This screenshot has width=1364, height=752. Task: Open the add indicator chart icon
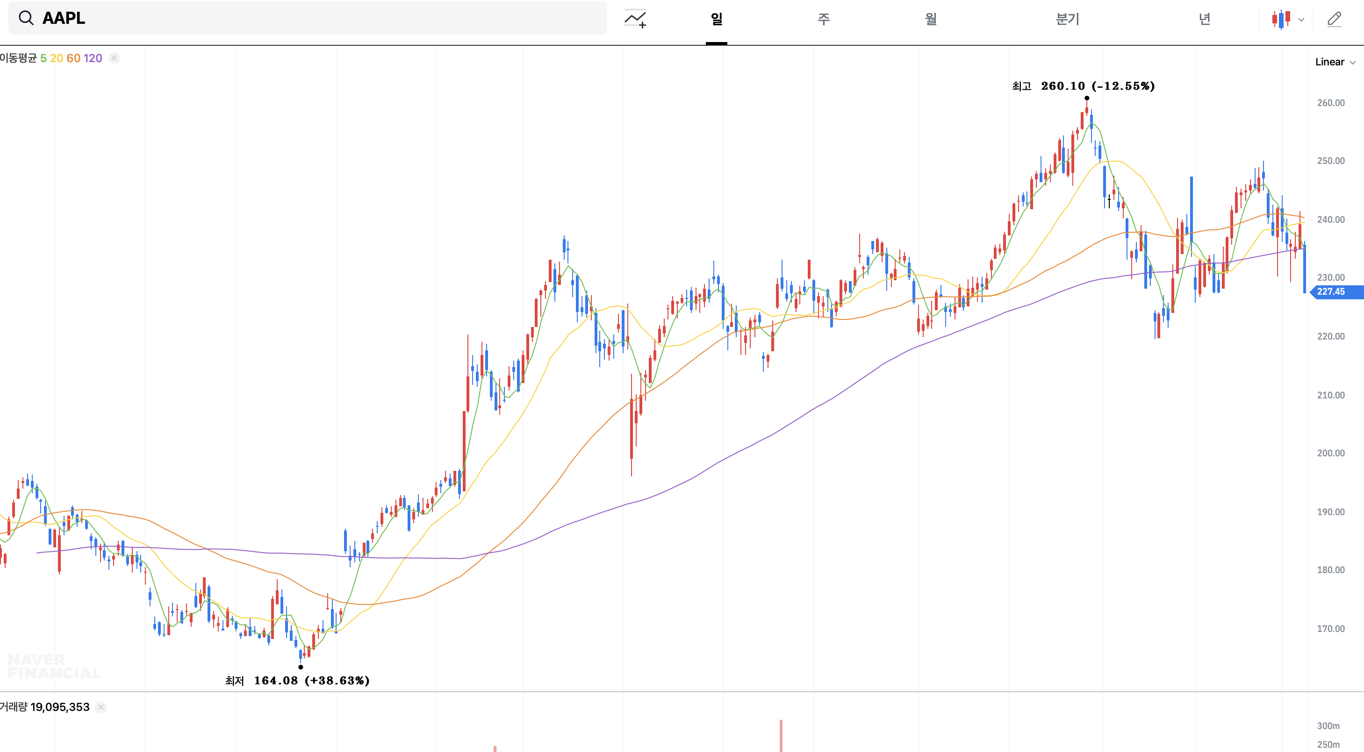pyautogui.click(x=635, y=19)
